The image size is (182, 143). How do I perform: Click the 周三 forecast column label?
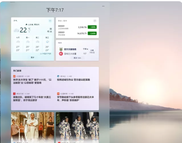tap(47, 38)
